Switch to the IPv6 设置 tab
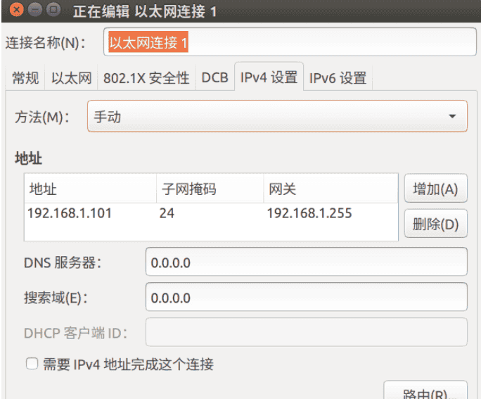This screenshot has width=481, height=399. (x=338, y=77)
